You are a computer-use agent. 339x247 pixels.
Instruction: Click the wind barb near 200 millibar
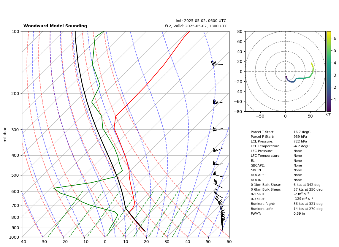click(218, 102)
